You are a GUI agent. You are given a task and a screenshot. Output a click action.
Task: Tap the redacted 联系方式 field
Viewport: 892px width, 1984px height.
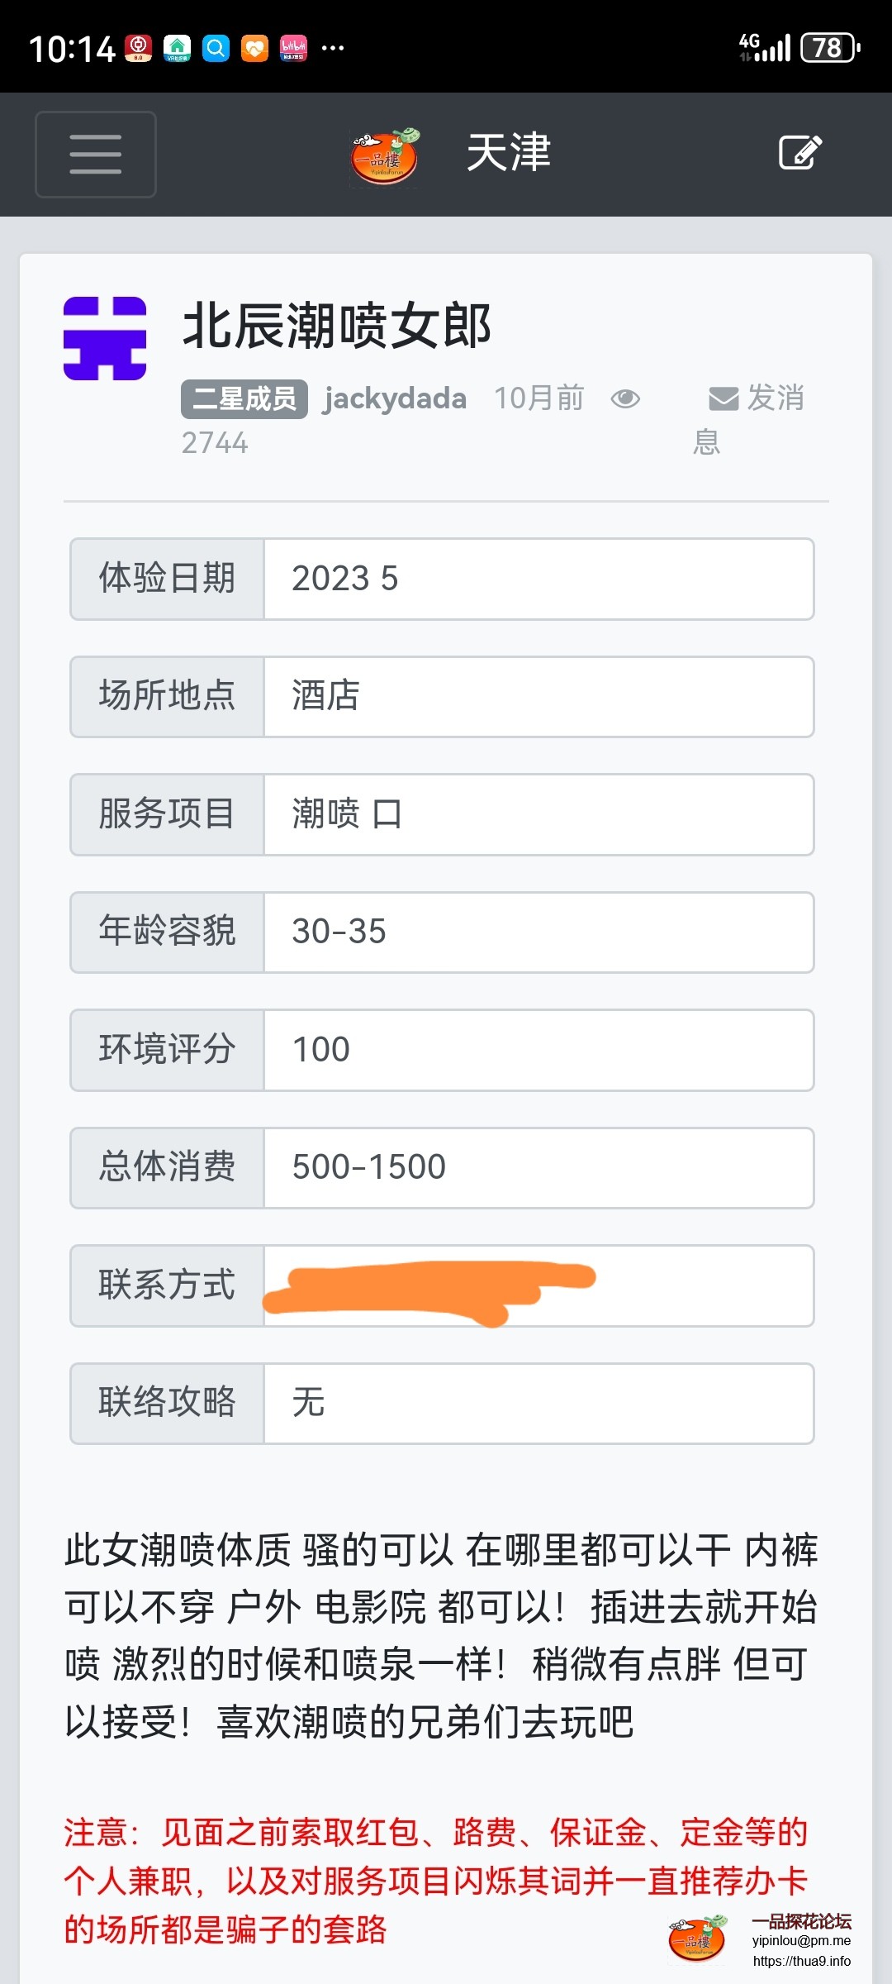(539, 1285)
